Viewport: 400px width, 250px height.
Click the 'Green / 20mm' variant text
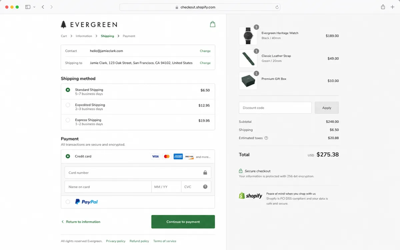point(272,61)
